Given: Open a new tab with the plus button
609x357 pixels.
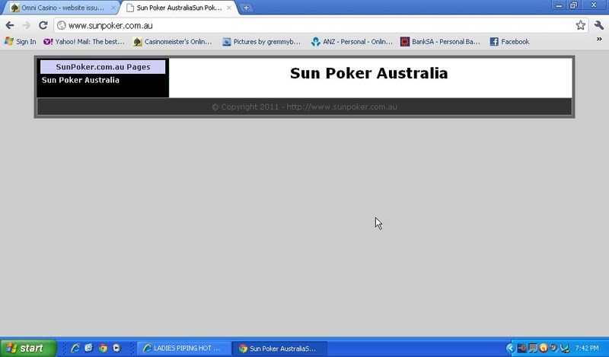Looking at the screenshot, I should [x=246, y=8].
